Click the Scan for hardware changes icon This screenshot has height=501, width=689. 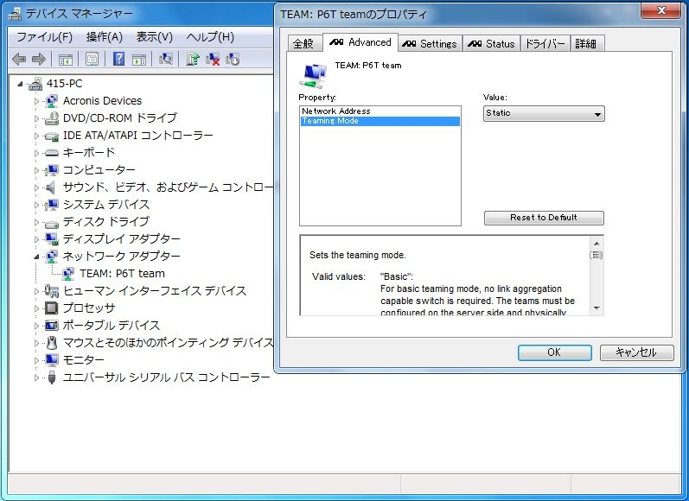166,59
